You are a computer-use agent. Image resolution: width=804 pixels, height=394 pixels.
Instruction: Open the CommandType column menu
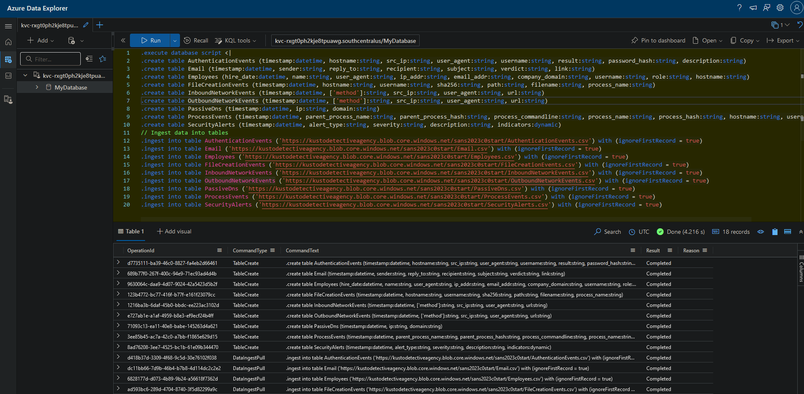click(x=272, y=250)
